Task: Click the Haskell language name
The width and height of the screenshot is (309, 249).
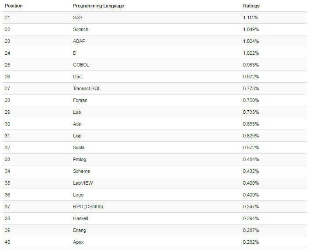Action: (80, 218)
